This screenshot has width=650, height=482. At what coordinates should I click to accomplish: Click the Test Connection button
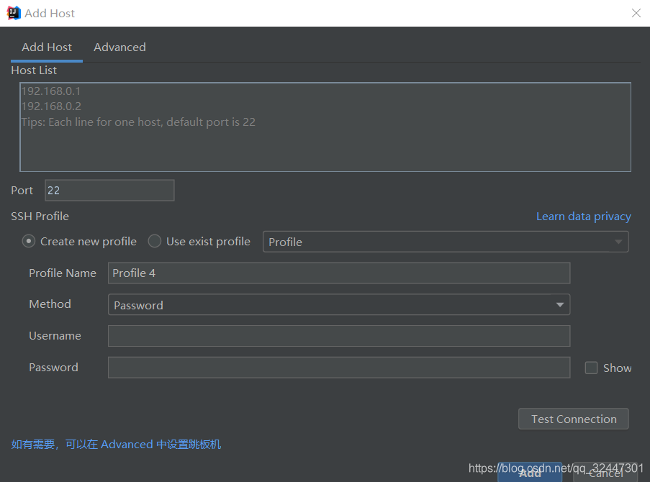point(573,419)
